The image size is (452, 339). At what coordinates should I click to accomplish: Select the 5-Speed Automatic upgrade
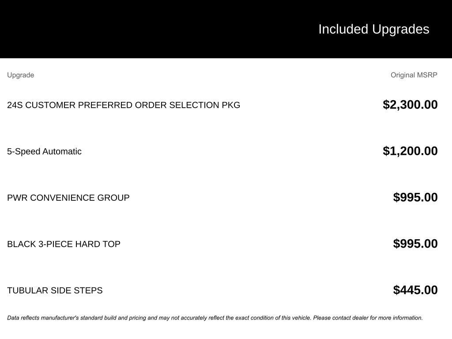[44, 151]
